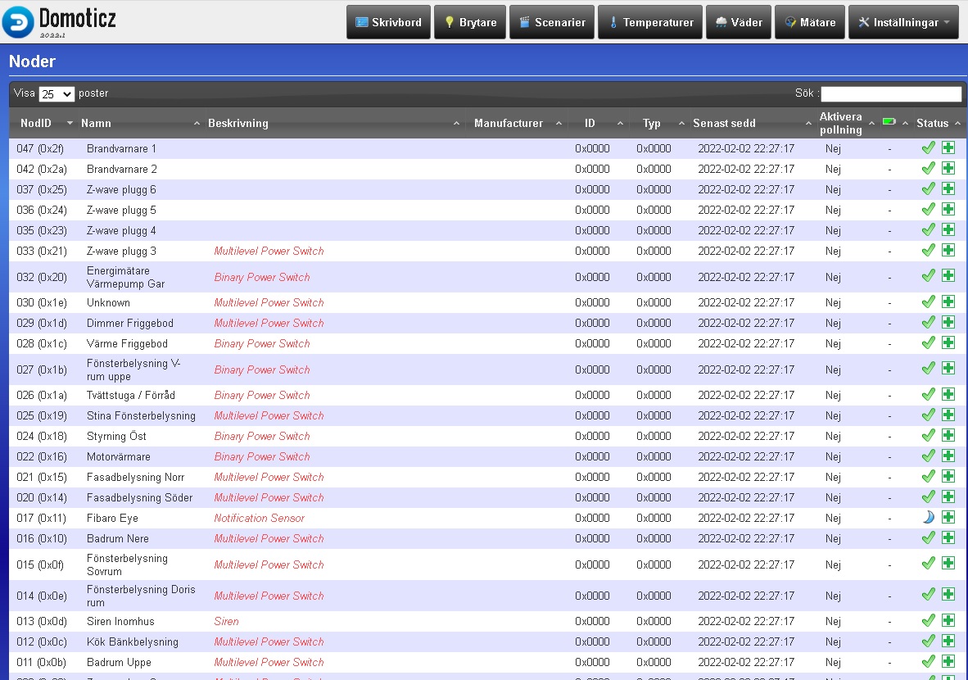968x680 pixels.
Task: Click the green checkmark status for Kök Bänkbelysning
Action: tap(928, 641)
